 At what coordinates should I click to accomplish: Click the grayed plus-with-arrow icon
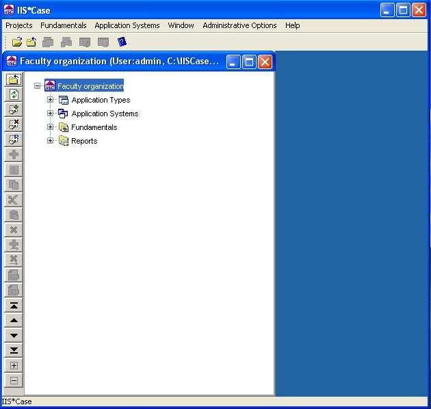14,245
